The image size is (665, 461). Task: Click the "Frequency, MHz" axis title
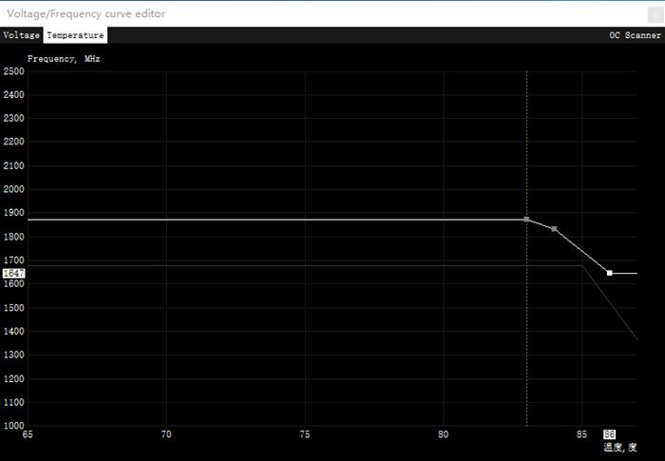click(64, 58)
